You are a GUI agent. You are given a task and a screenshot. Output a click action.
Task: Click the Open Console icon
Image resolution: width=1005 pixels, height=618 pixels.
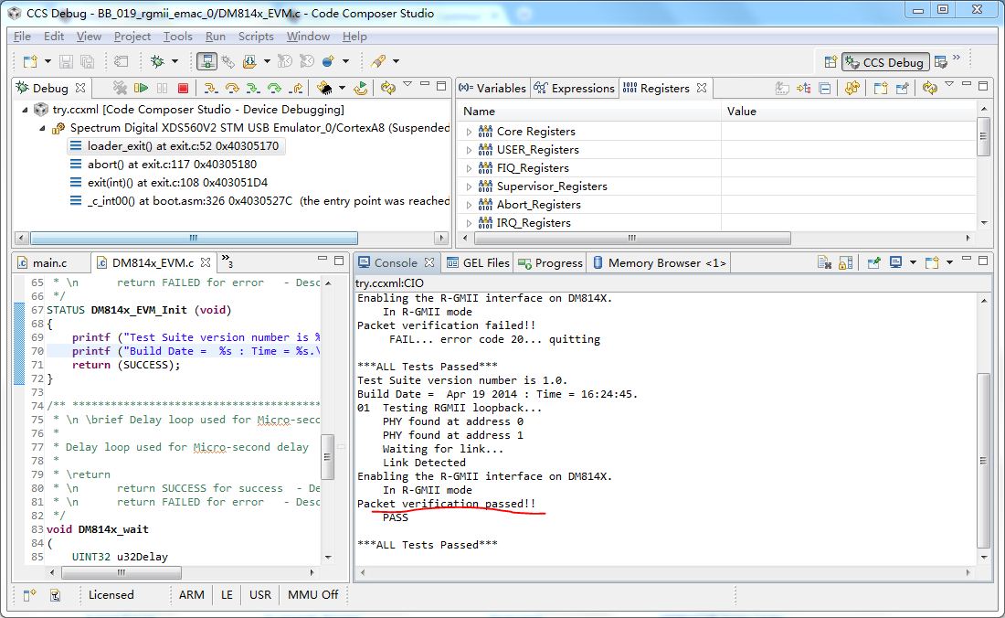(x=932, y=262)
